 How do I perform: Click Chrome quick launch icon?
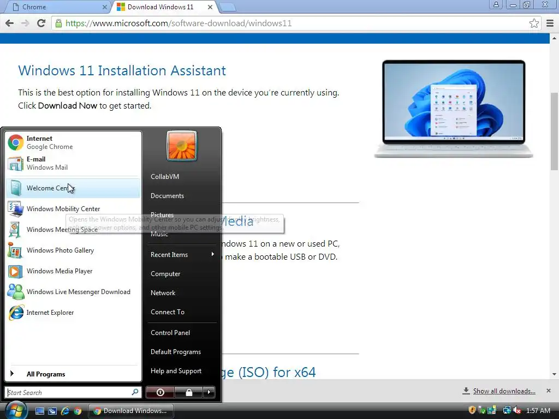coord(78,411)
